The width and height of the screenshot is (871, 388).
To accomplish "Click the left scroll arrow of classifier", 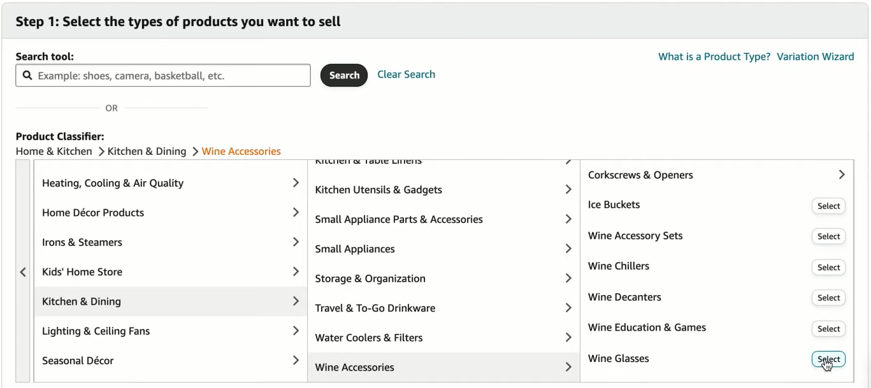I will click(x=23, y=271).
